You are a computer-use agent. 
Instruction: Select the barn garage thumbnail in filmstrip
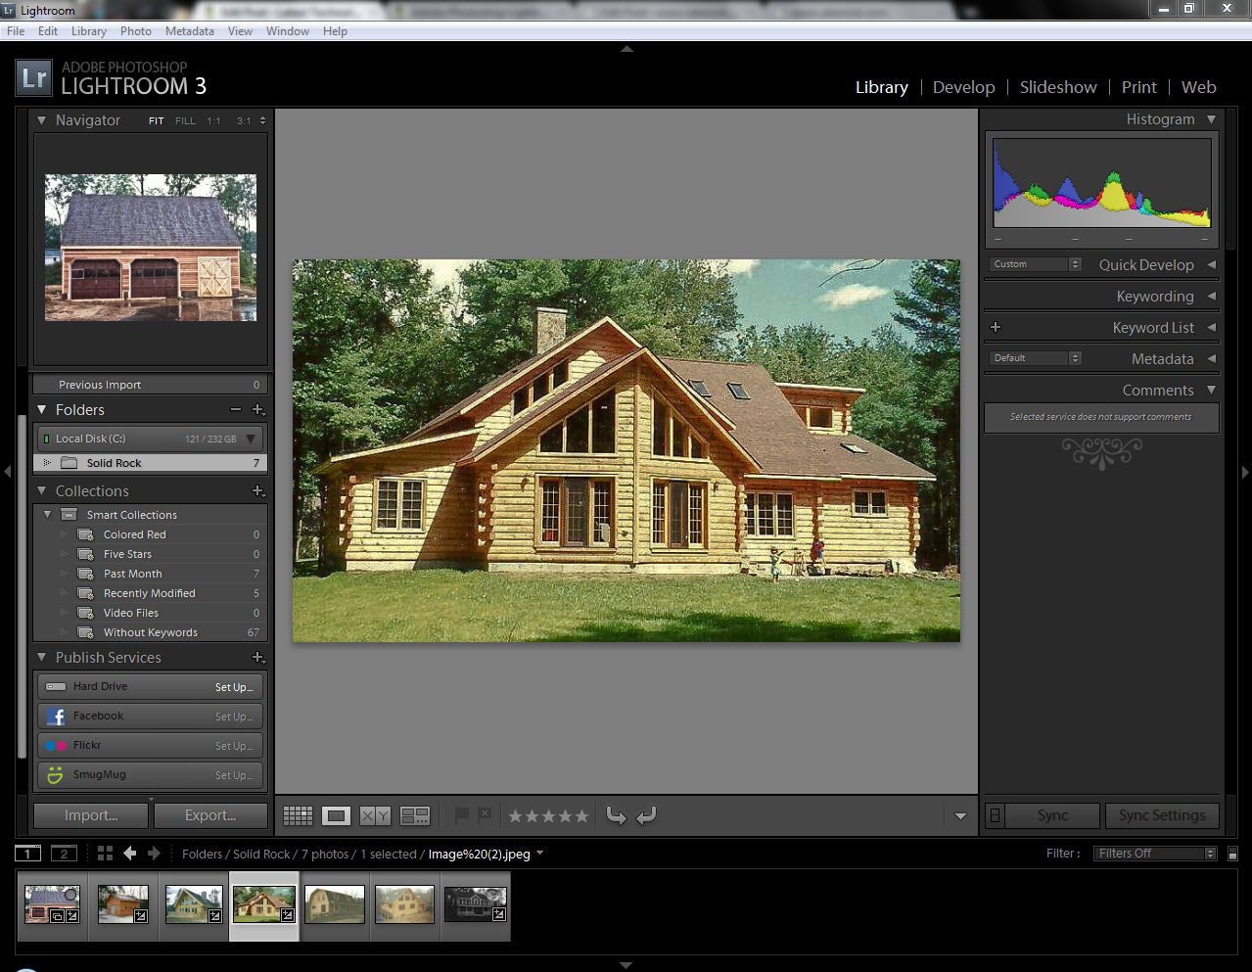click(52, 904)
